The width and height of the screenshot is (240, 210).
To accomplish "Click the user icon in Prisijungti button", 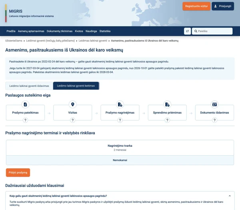I will point(215,6).
